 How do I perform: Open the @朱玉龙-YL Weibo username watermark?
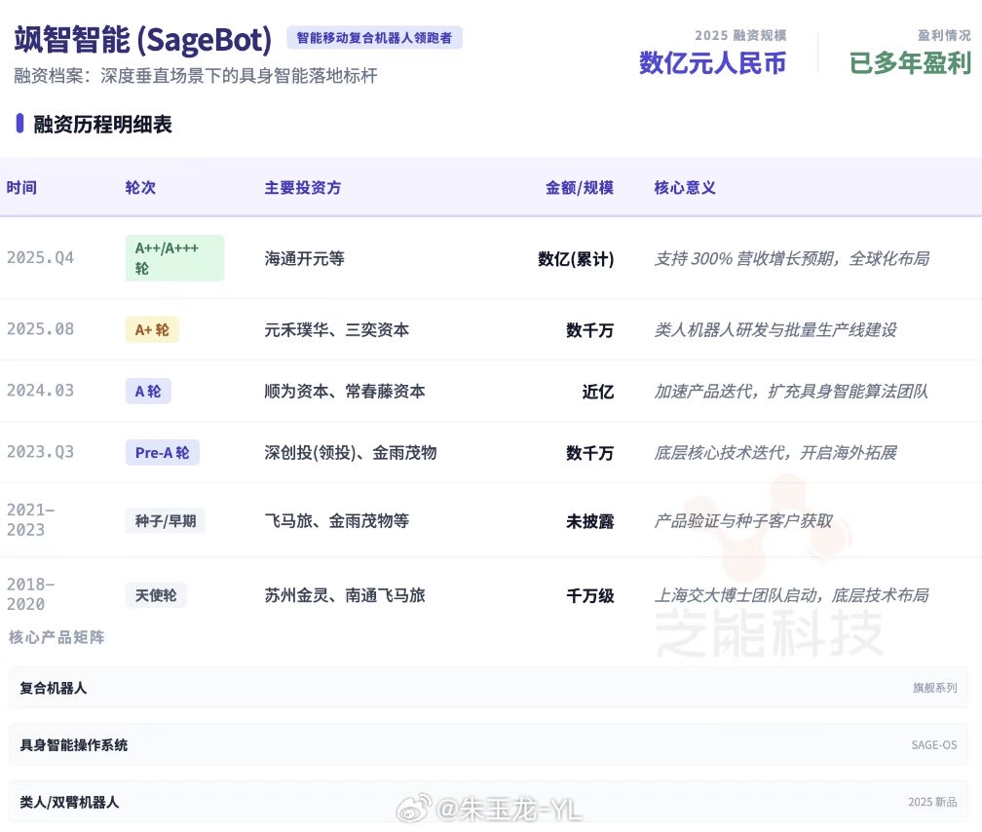(509, 809)
